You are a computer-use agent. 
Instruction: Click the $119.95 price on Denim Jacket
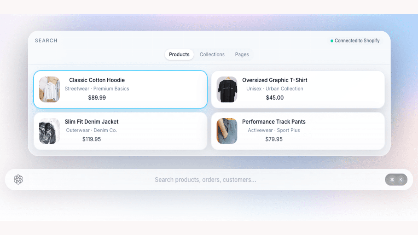pos(91,139)
